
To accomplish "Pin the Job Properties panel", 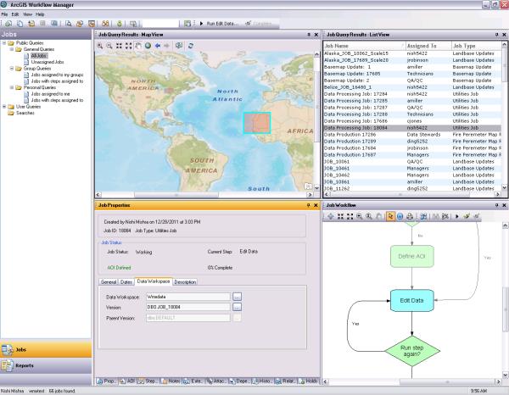I will [309, 205].
